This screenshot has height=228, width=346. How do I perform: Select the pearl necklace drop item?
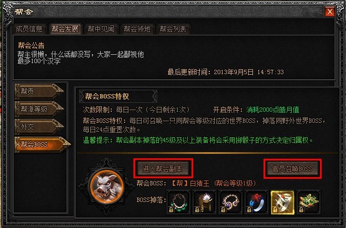178,203
